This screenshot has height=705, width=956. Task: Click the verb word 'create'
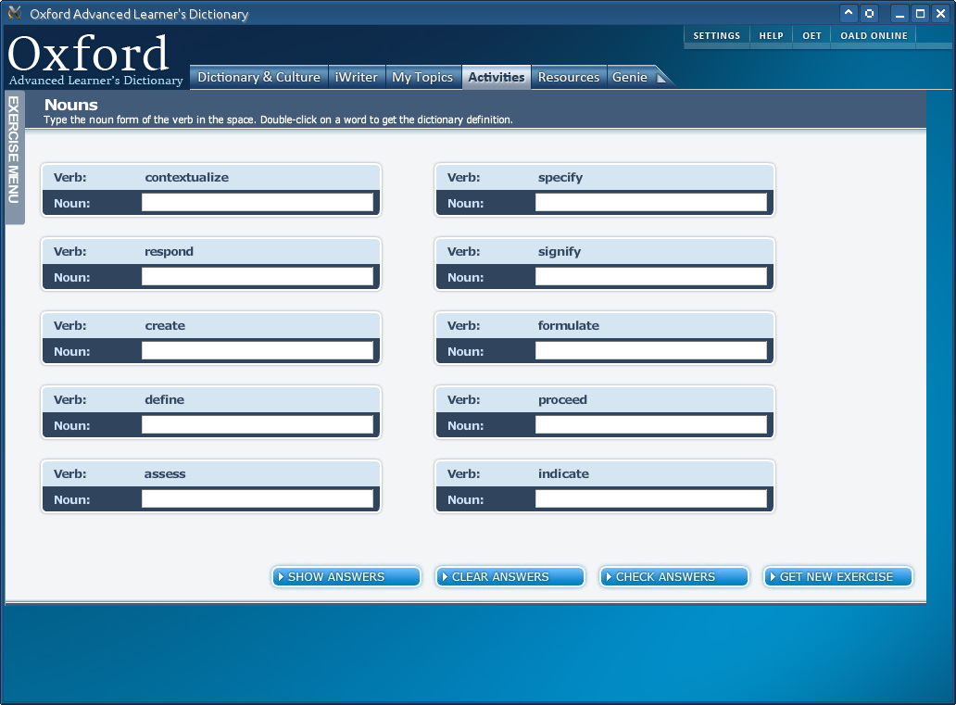[x=165, y=326]
